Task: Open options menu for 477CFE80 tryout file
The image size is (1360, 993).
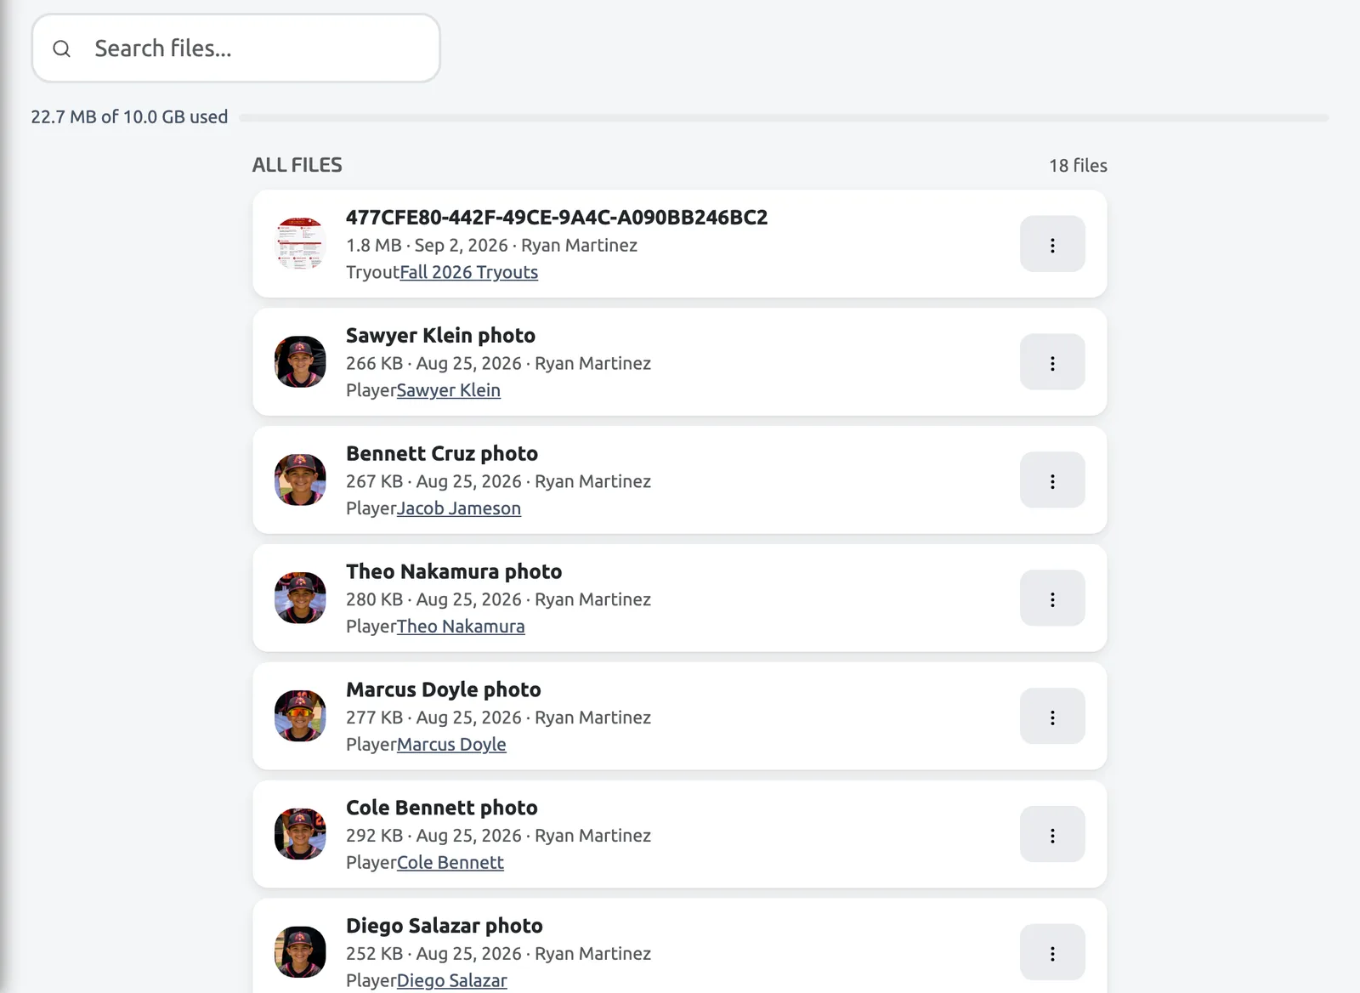Action: coord(1052,244)
